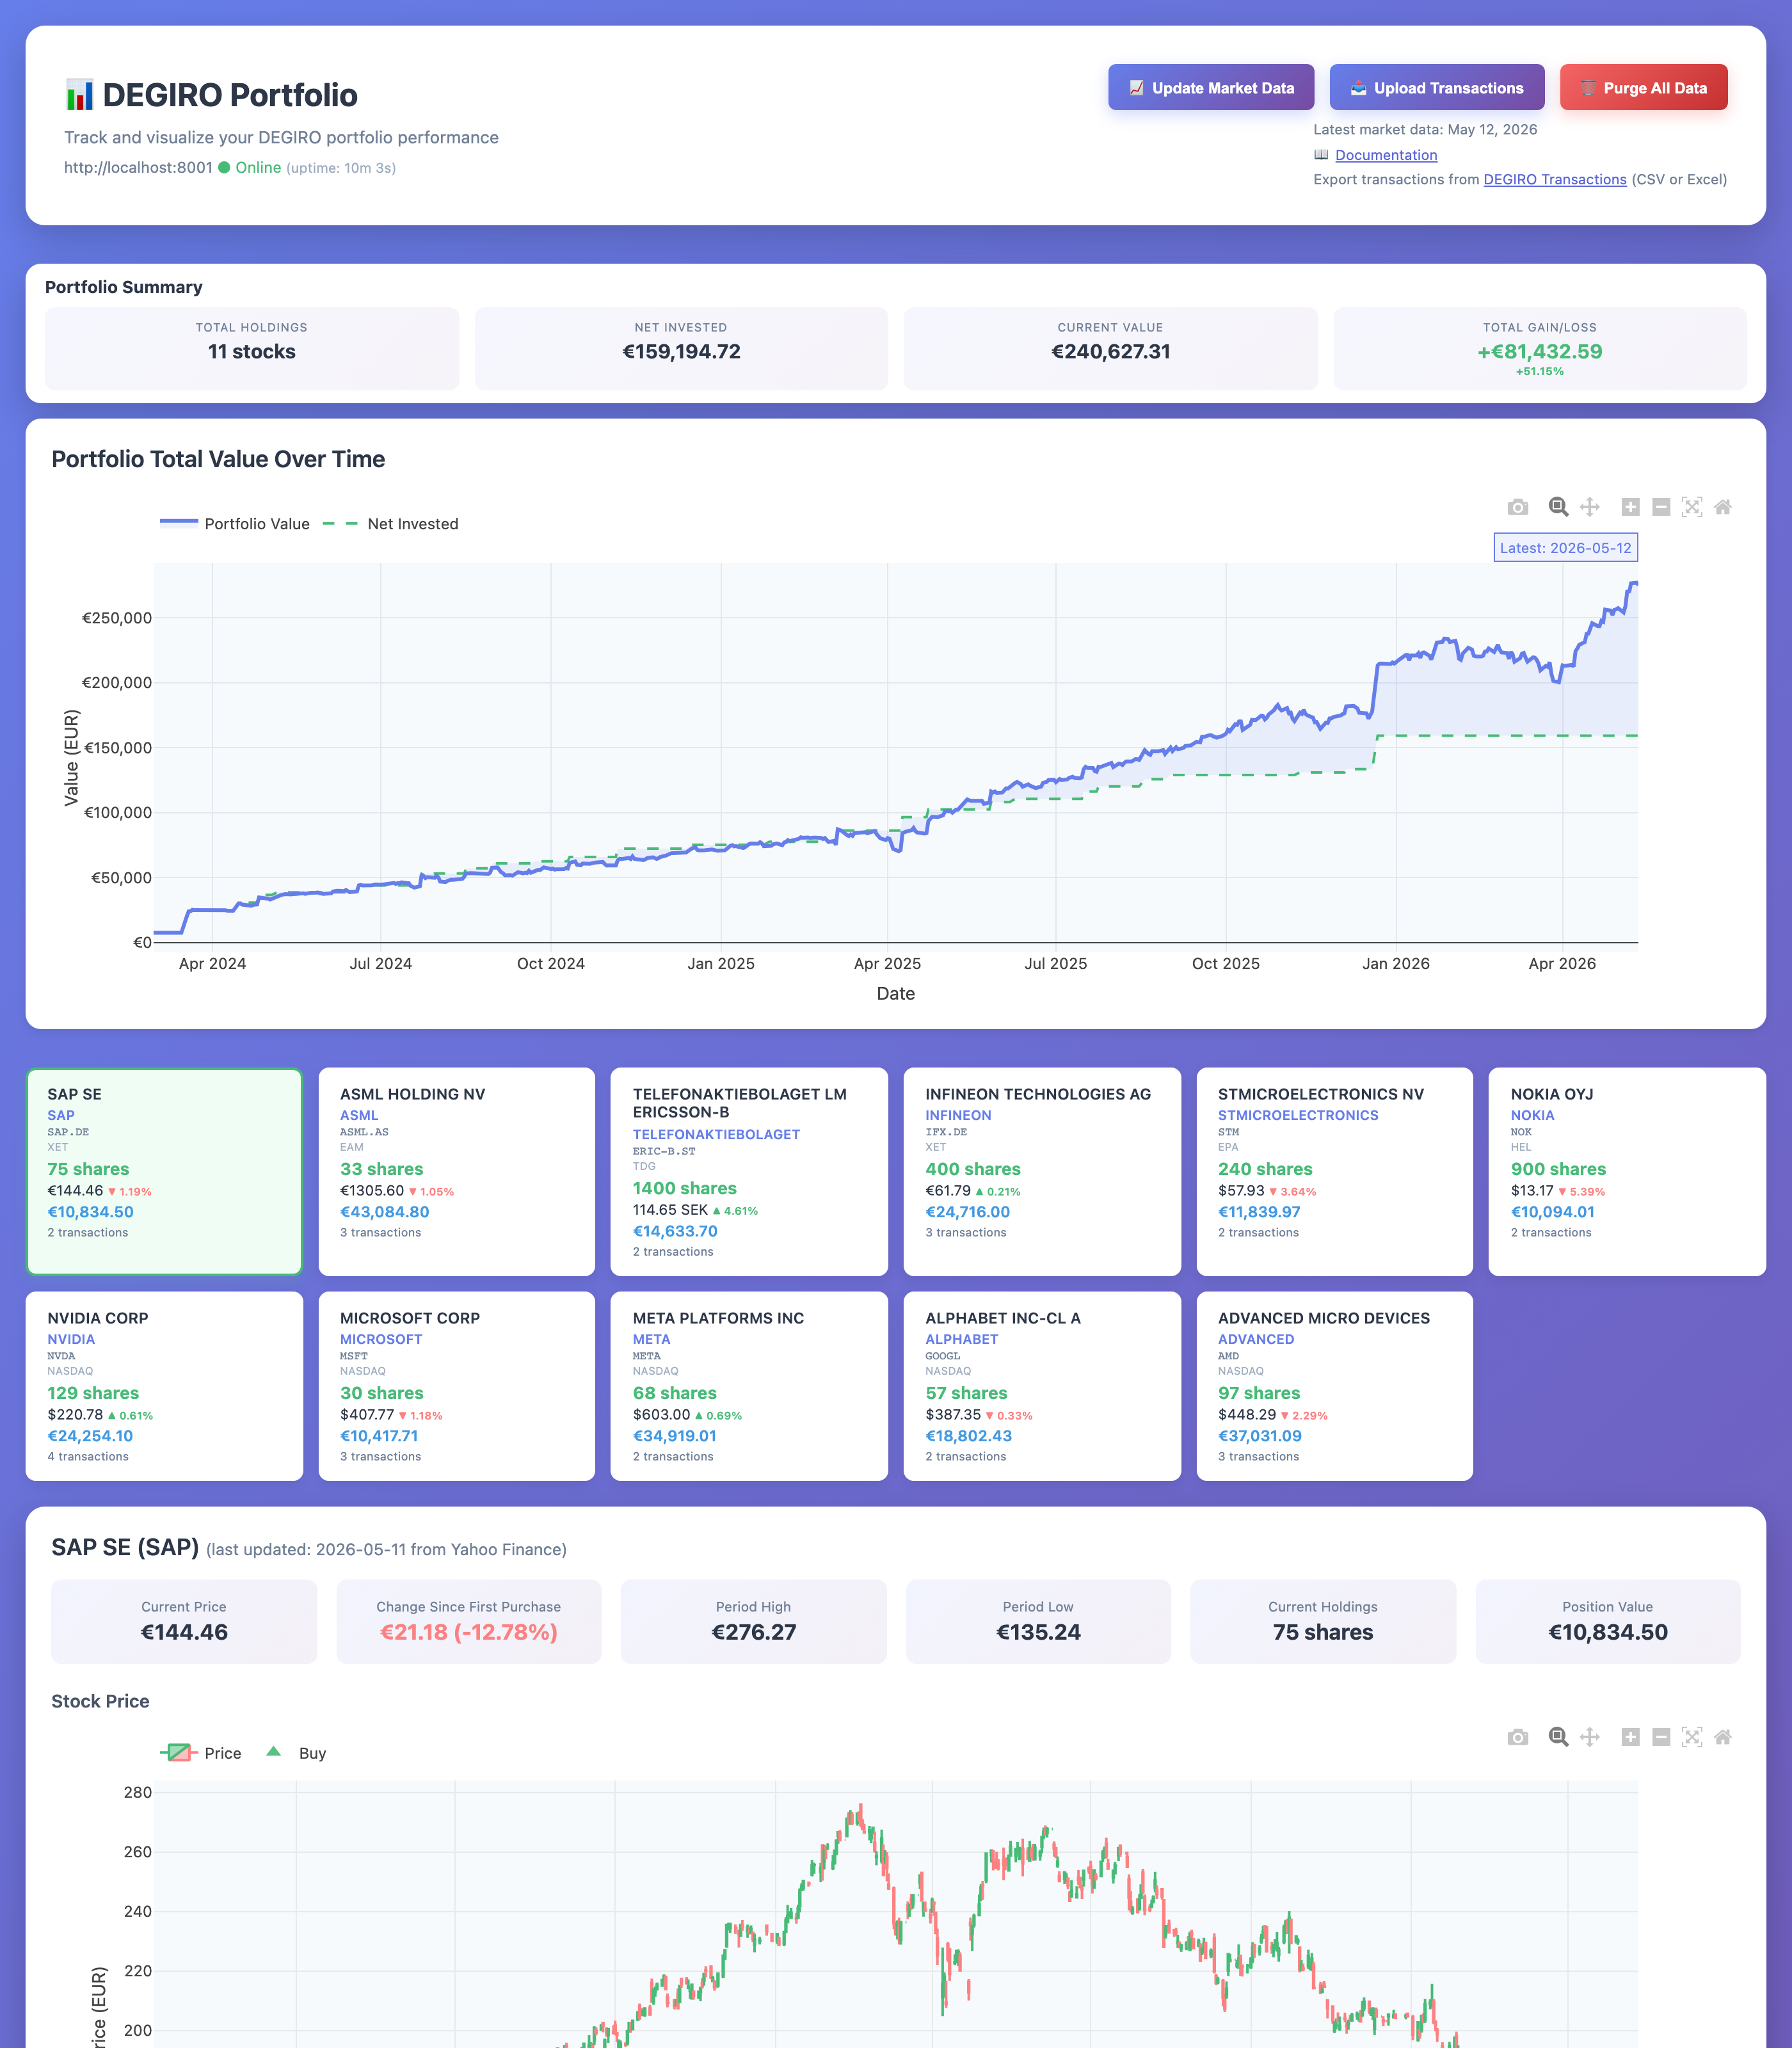Click the 11 stocks total holdings value

(x=252, y=352)
